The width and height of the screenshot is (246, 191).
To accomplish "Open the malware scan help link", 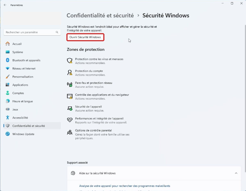I will point(125,186).
